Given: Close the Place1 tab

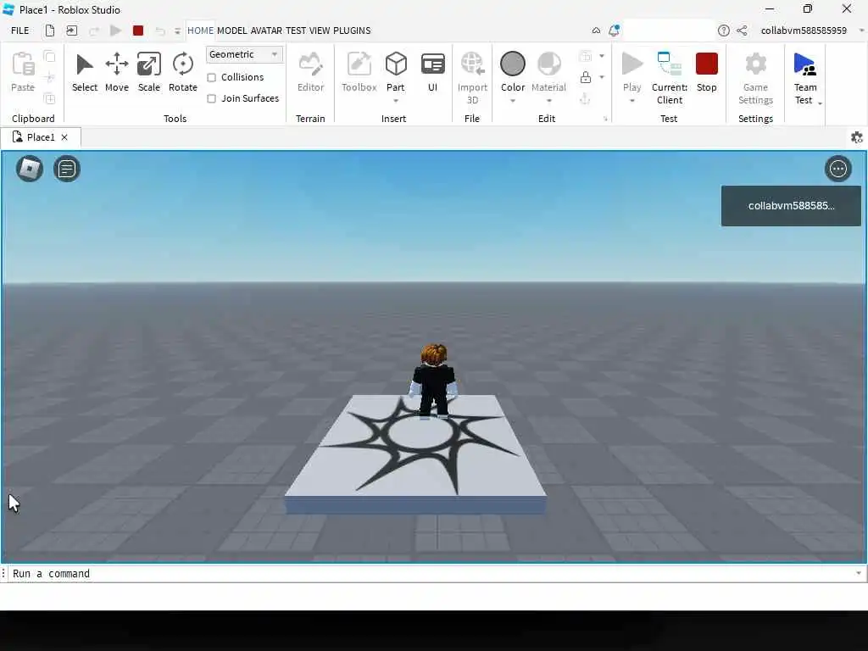Looking at the screenshot, I should coord(64,137).
